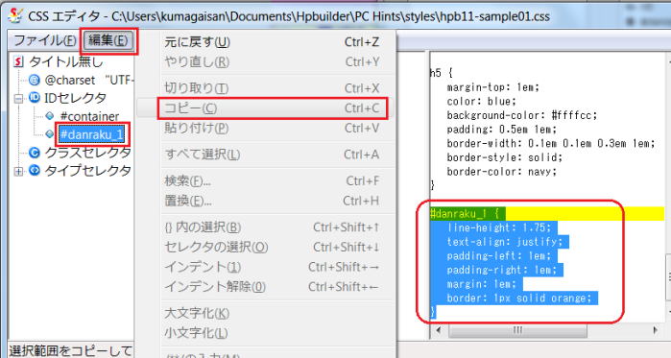
Task: Choose インデント(1) indent entry
Action: pos(272,267)
